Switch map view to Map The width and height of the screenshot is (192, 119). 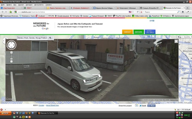[179, 37]
